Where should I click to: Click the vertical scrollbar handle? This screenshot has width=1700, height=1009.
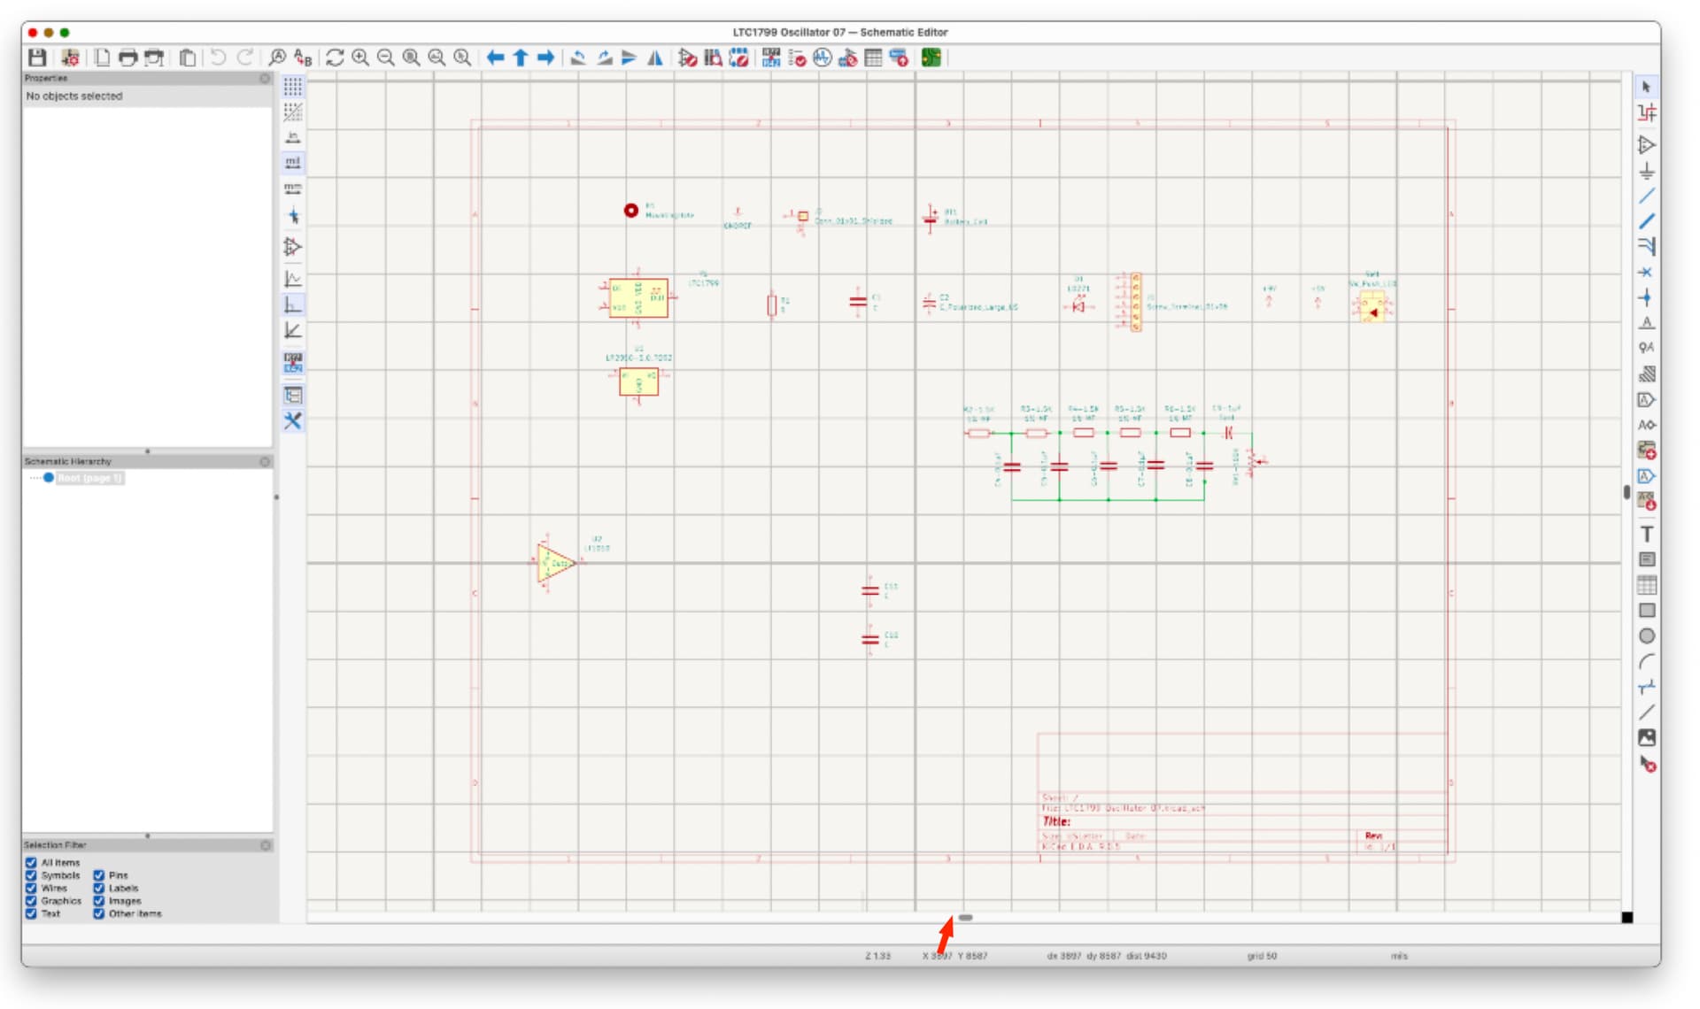point(1627,492)
